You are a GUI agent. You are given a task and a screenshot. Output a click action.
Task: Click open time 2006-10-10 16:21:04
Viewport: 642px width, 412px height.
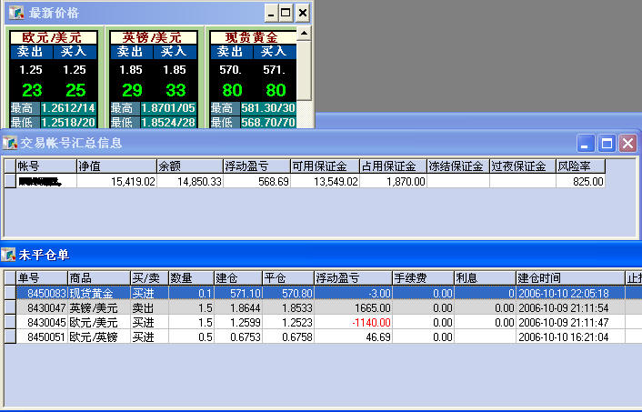tap(570, 337)
